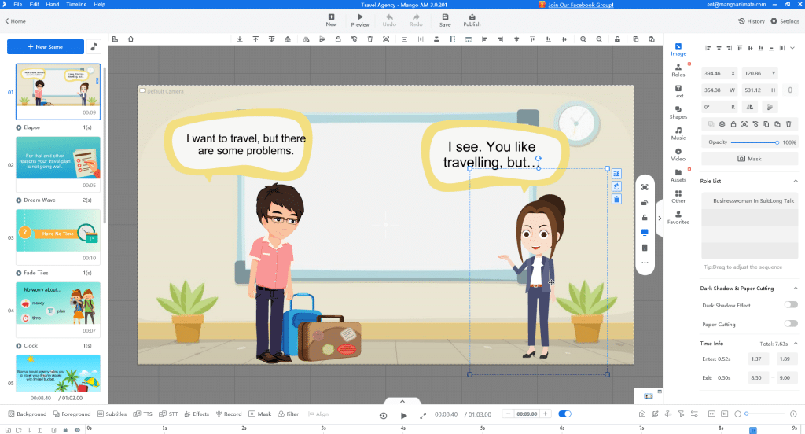
Task: Enable the Dark Shadow Effect toggle
Action: point(790,305)
